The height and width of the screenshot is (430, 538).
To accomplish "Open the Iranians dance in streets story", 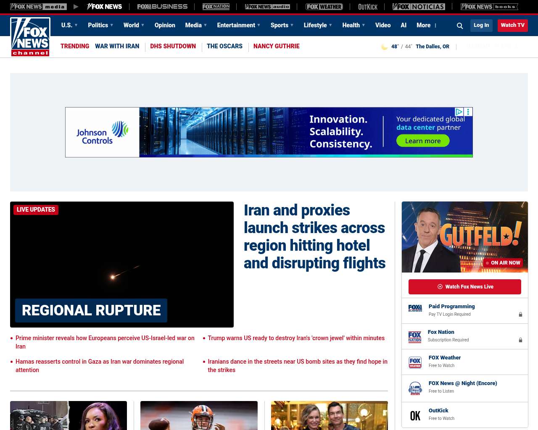I will [298, 366].
